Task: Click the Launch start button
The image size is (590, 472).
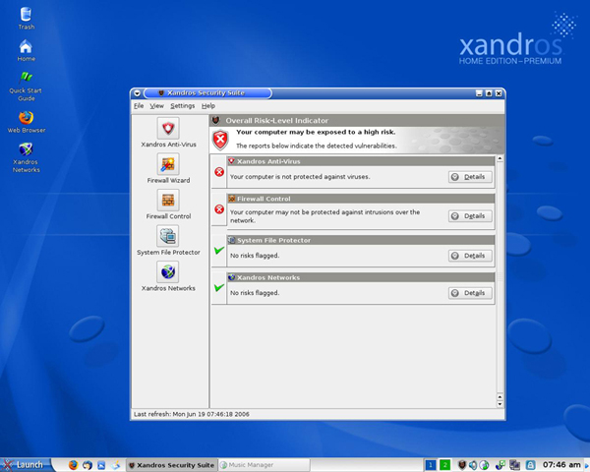Action: coord(24,464)
